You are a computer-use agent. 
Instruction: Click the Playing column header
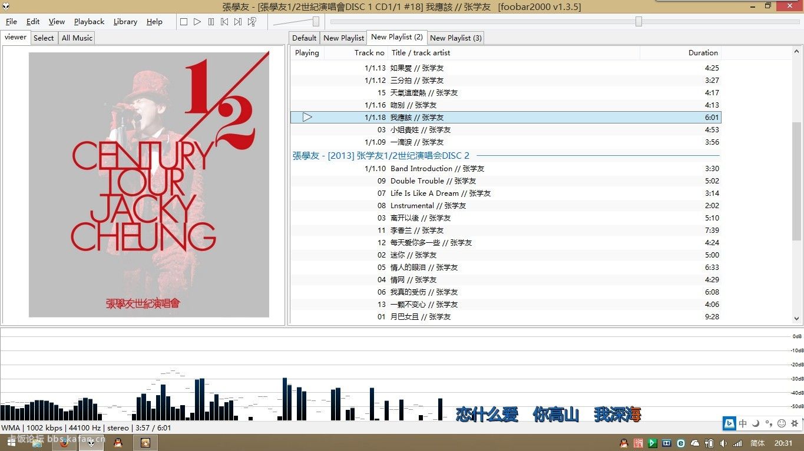[307, 53]
